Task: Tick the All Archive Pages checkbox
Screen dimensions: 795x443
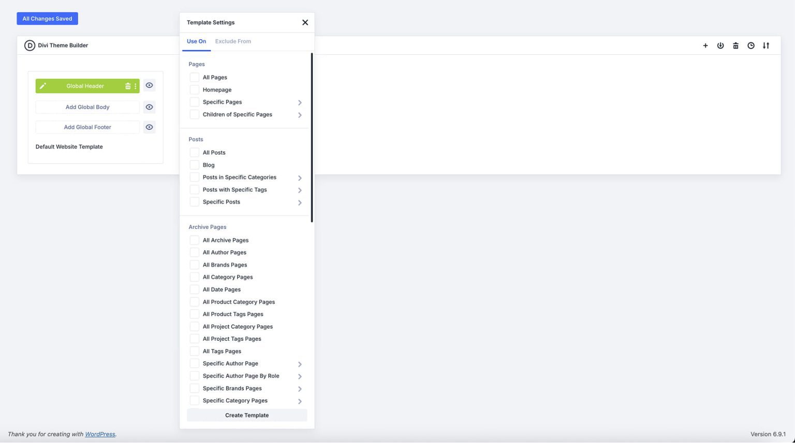Action: pos(194,240)
